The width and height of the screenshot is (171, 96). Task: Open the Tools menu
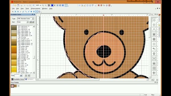27,9
